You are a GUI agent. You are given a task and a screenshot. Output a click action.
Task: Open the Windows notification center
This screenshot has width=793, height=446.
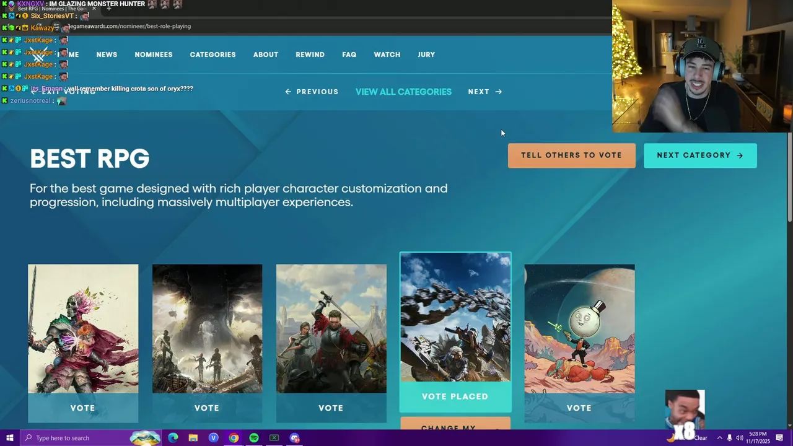coord(779,438)
